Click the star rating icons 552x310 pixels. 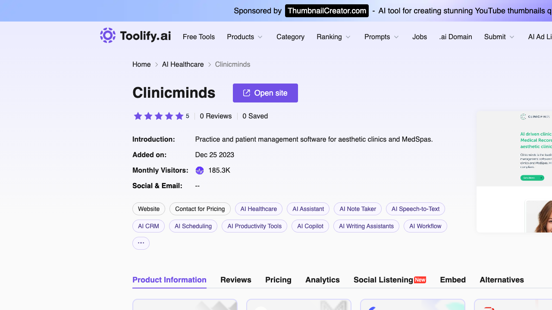click(159, 116)
